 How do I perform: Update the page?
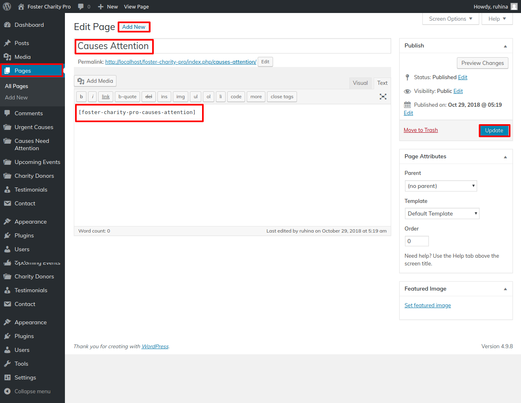pyautogui.click(x=494, y=130)
